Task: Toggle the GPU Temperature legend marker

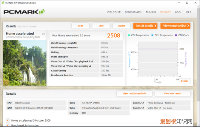Action: (x=153, y=35)
